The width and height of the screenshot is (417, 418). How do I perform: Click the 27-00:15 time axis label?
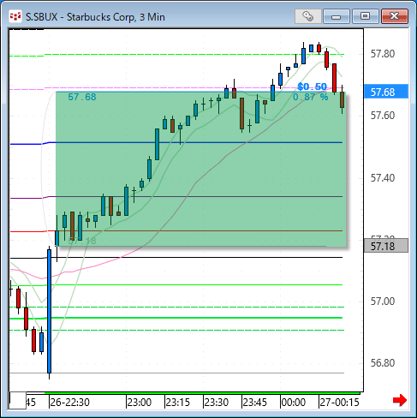[x=339, y=403]
